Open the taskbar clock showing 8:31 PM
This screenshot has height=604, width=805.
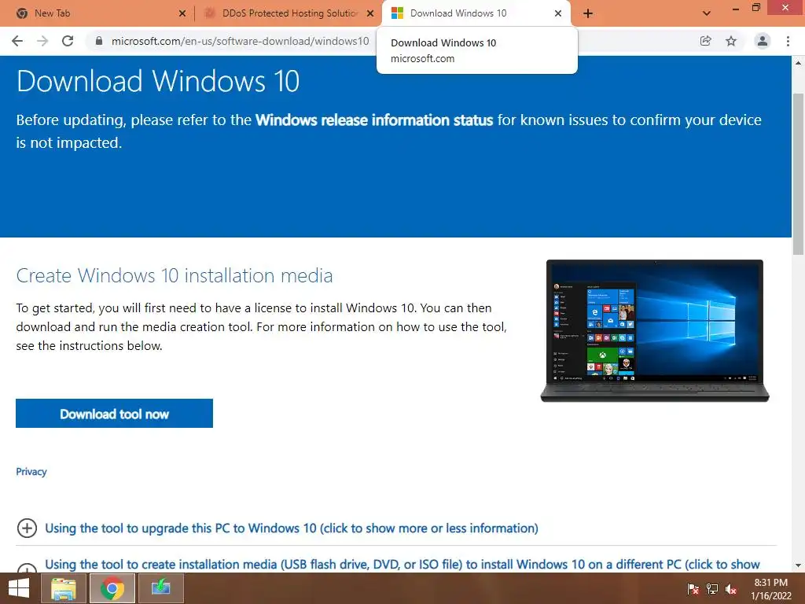point(770,588)
